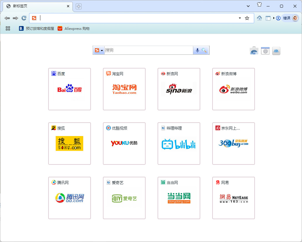Open the home page icon
This screenshot has height=242, width=302.
tap(259, 18)
